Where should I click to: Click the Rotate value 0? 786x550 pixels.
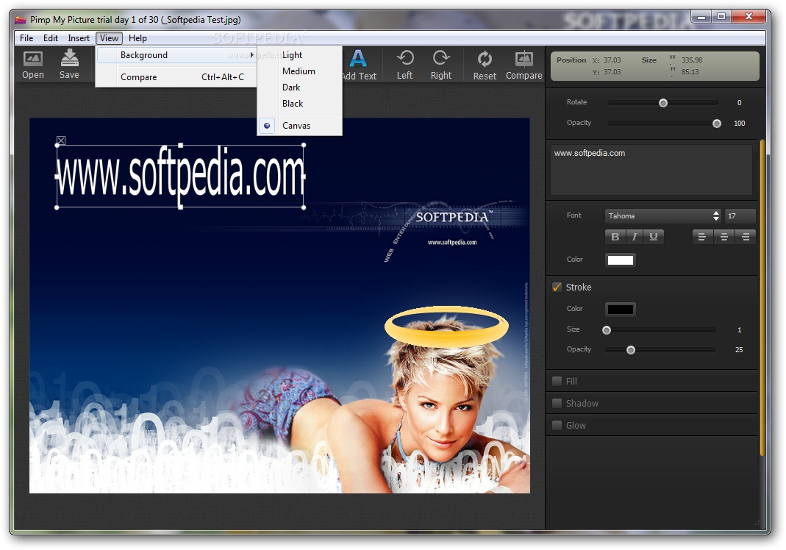pos(739,103)
